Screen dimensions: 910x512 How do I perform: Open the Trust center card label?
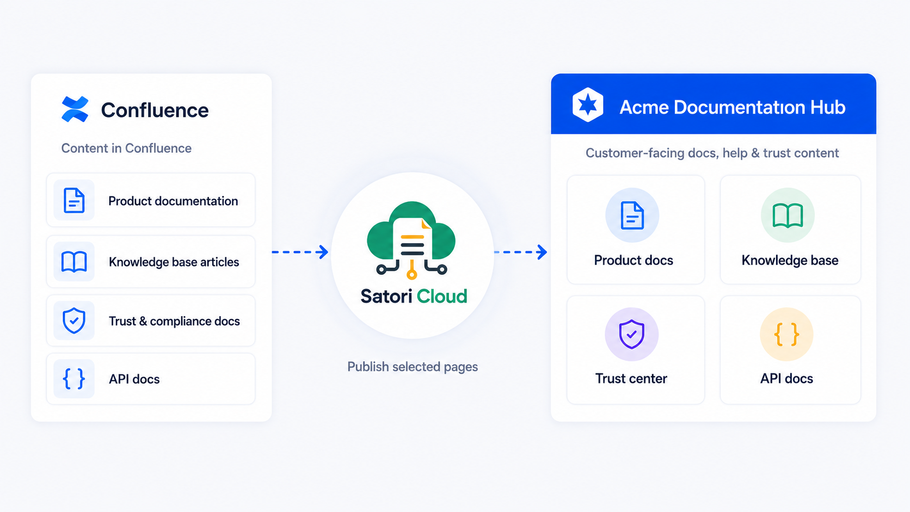coord(631,378)
